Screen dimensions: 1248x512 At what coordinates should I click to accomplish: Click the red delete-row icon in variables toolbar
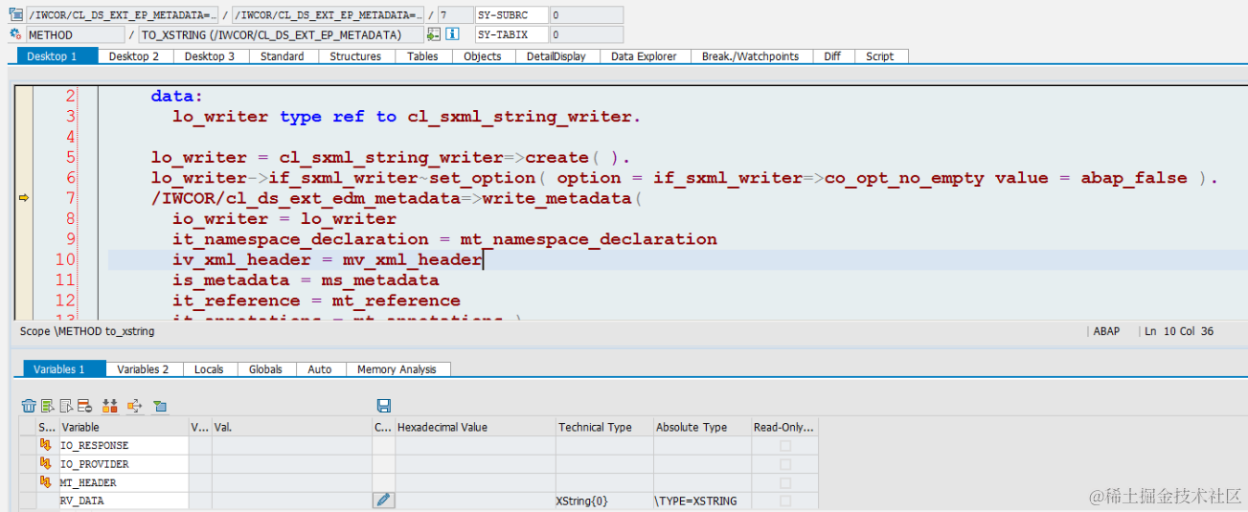point(84,406)
